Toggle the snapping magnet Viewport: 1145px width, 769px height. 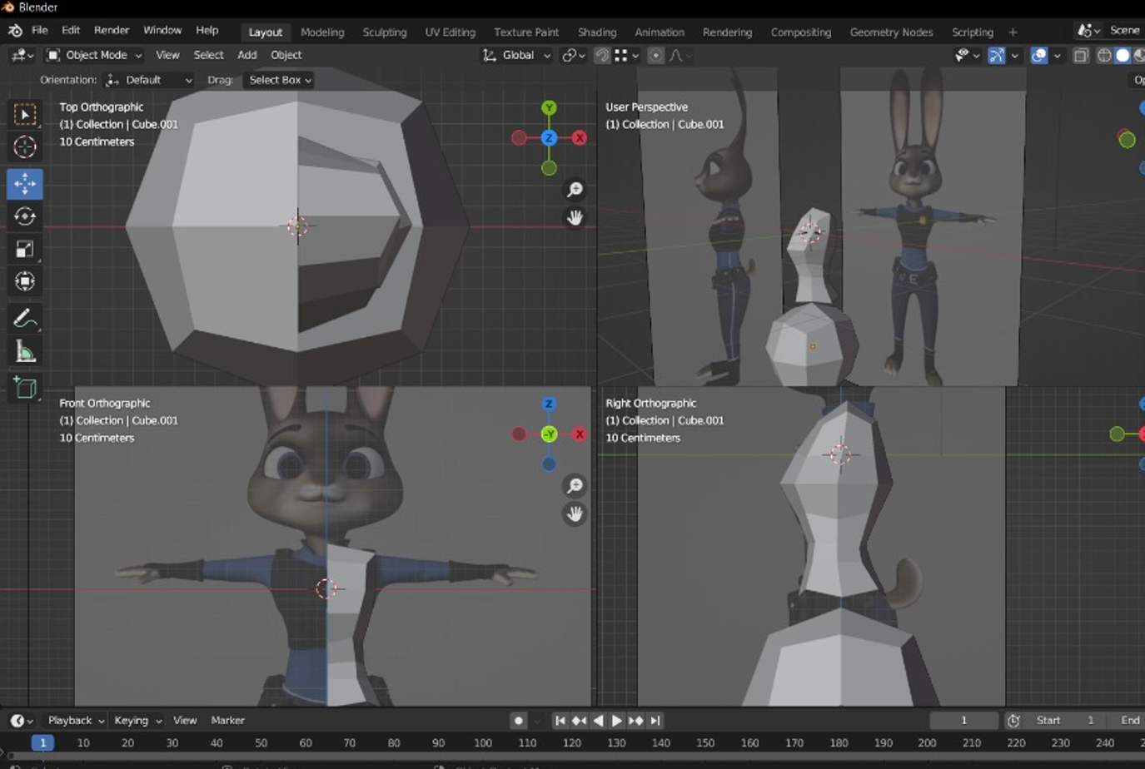602,55
